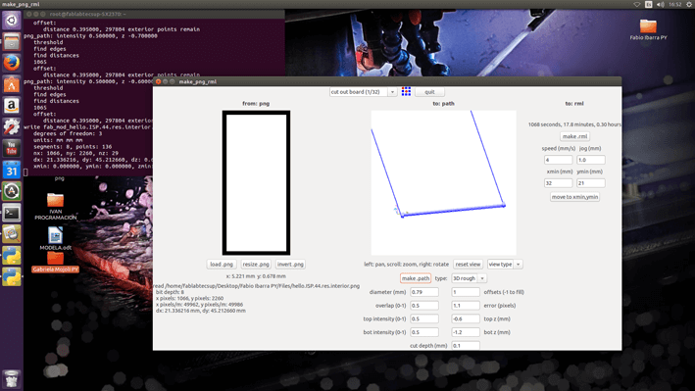Click the offsets field showing 1
The image size is (695, 391).
[466, 292]
